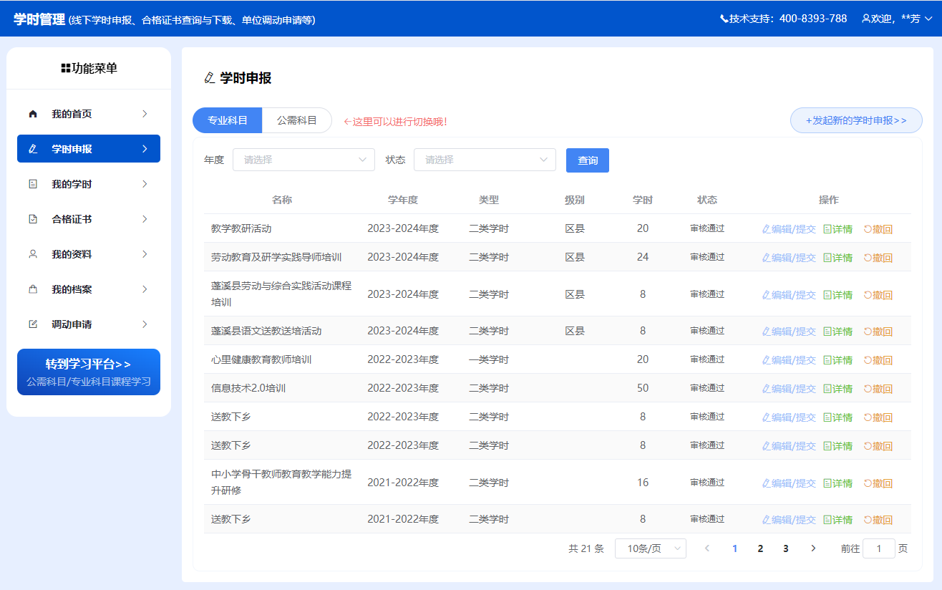The image size is (942, 590).
Task: Click 撤回 for 劳动教育及研学实践导师培训
Action: [878, 258]
